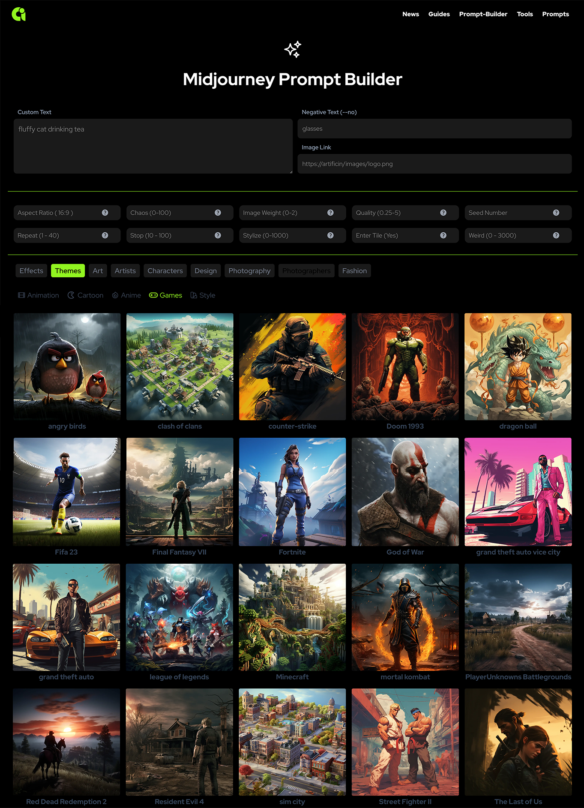Click the Stop help question mark icon
This screenshot has height=808, width=584.
pos(218,235)
